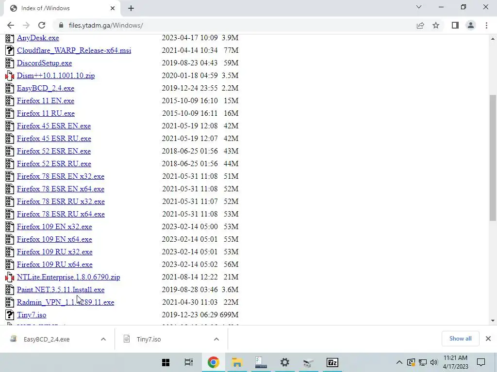This screenshot has height=372, width=497.
Task: Share this page using the share icon
Action: pyautogui.click(x=420, y=25)
